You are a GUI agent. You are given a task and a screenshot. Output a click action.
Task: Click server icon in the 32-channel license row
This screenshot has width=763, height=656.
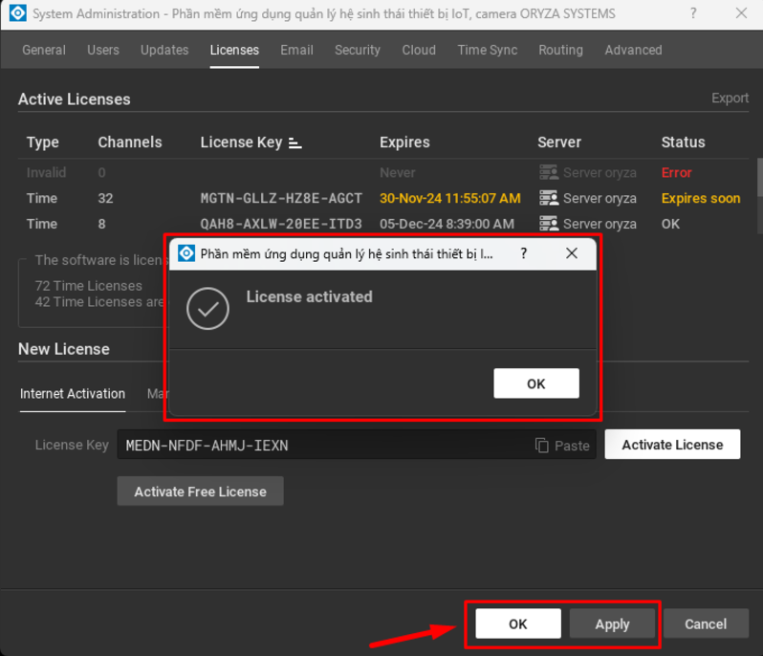pyautogui.click(x=549, y=198)
